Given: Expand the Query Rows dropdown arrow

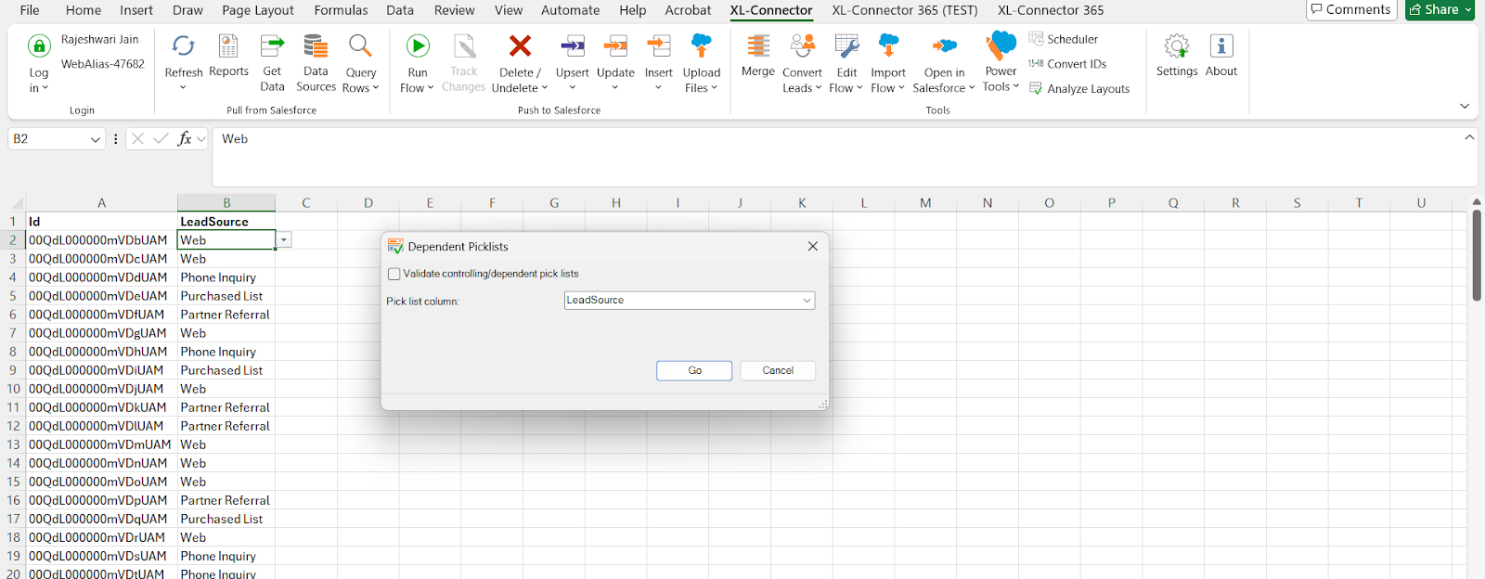Looking at the screenshot, I should 375,88.
